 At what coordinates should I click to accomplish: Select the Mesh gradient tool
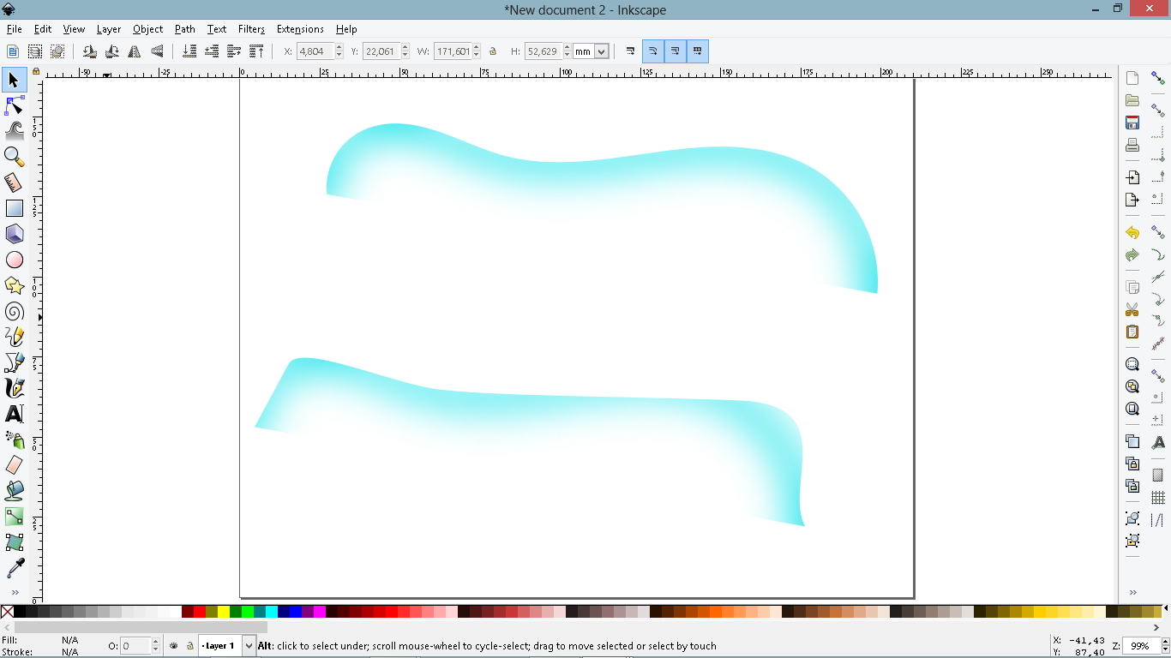coord(14,542)
